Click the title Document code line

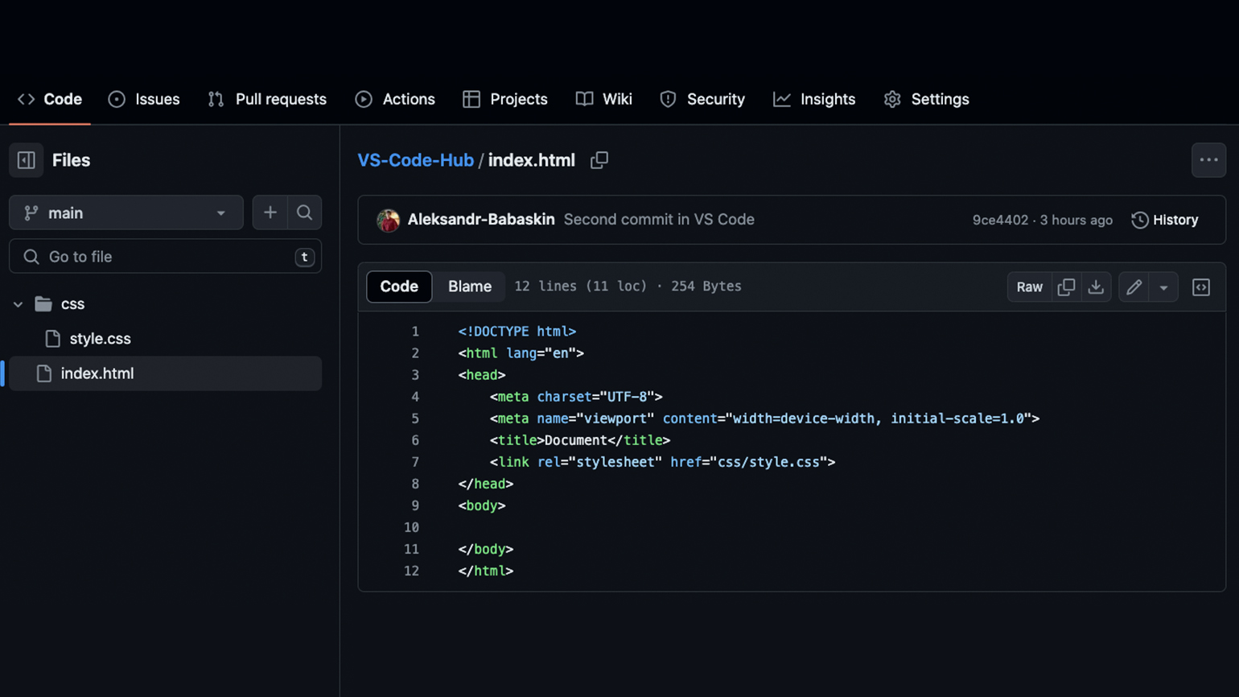[x=580, y=440]
